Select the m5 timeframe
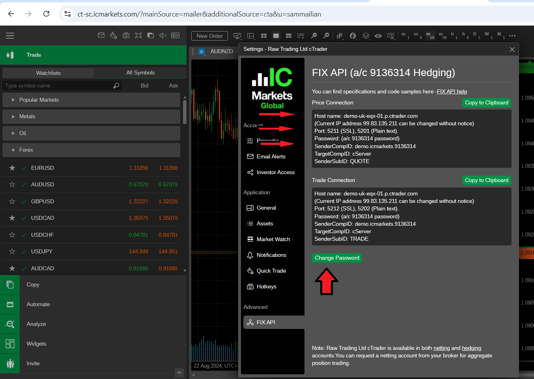 click(x=418, y=35)
